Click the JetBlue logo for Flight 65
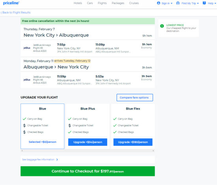The height and width of the screenshot is (185, 217). 27,48
